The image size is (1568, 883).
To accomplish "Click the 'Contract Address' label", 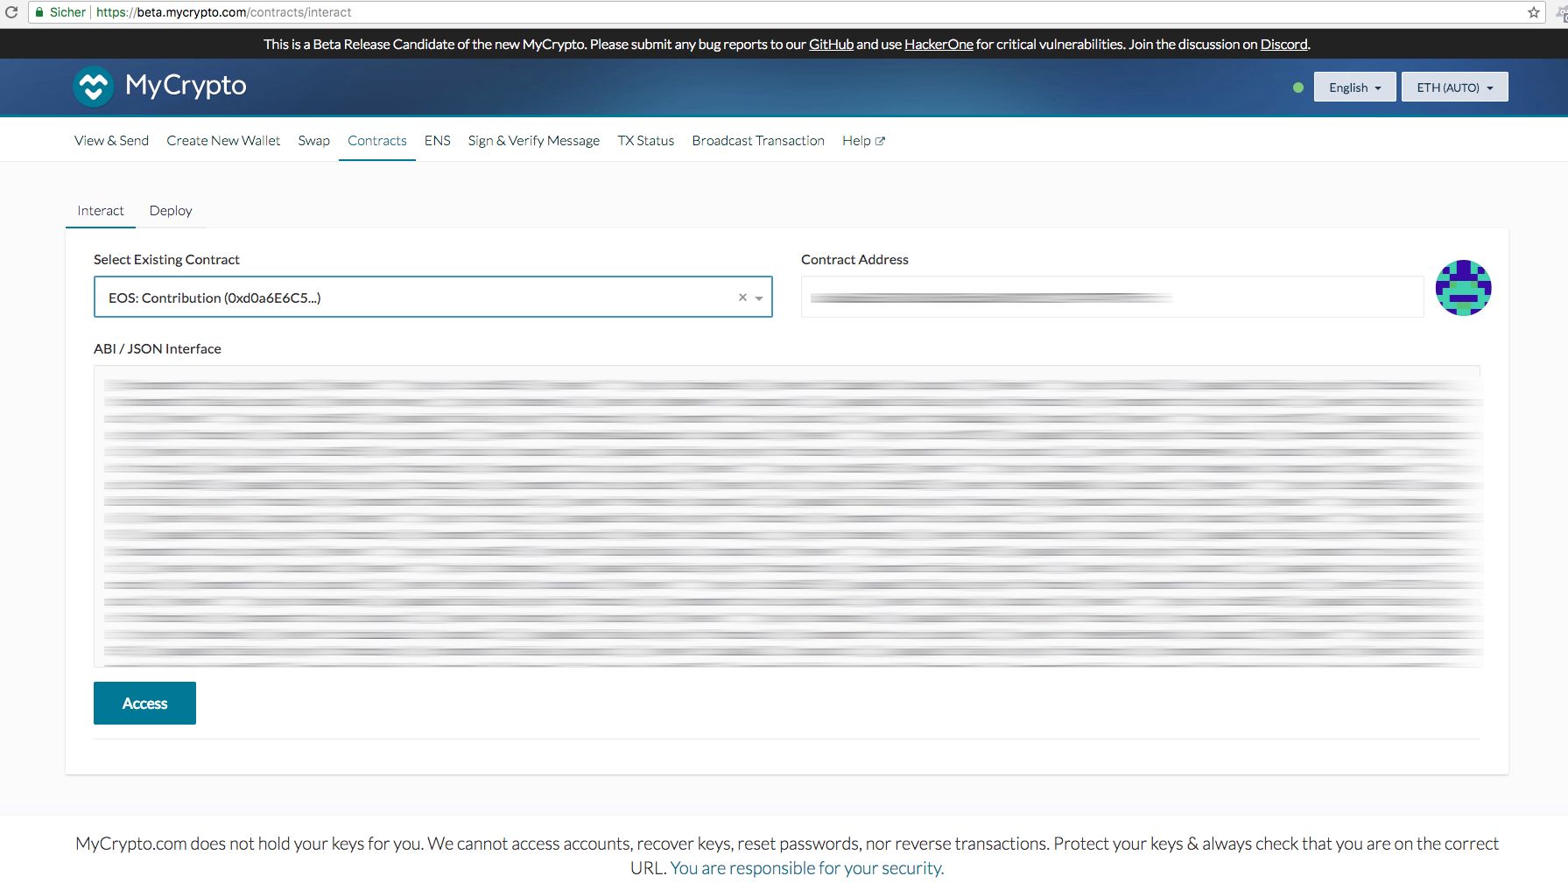I will [854, 260].
